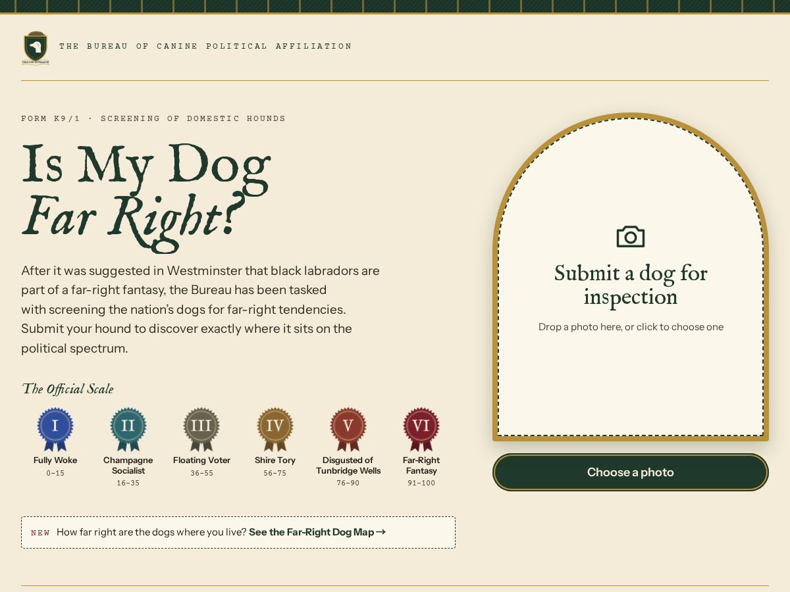Click the 'Floating Voter' label

point(201,460)
